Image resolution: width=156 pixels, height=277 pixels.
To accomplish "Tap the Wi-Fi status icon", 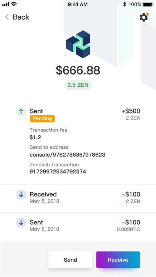I will click(x=14, y=4).
